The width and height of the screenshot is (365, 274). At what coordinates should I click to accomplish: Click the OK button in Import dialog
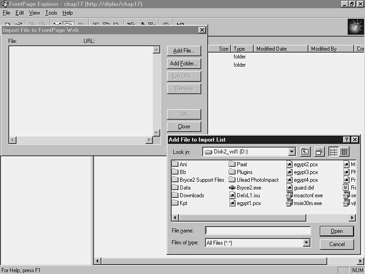click(184, 114)
